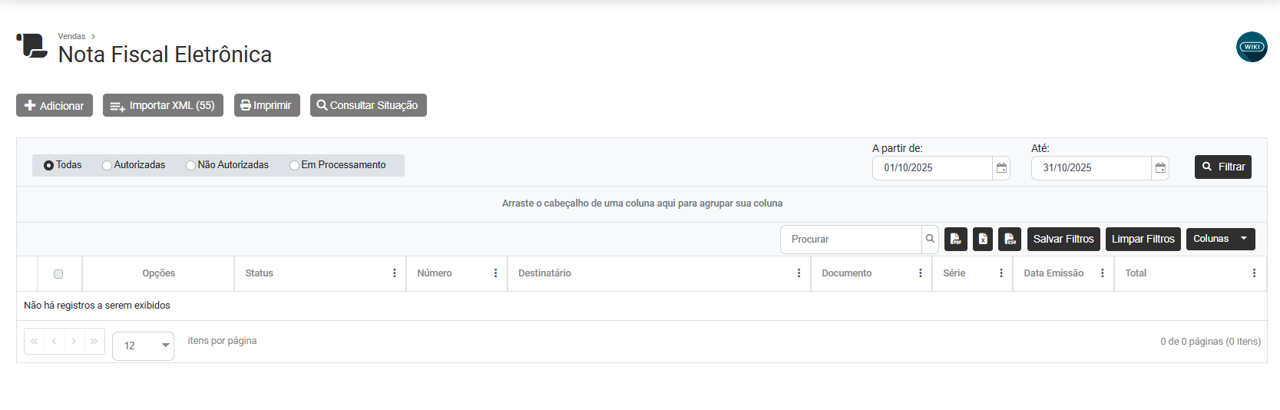The image size is (1280, 410).
Task: Export the grid to CSV
Action: tap(1010, 240)
